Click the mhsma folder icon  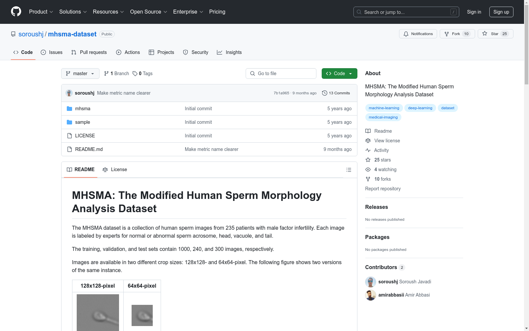[69, 109]
